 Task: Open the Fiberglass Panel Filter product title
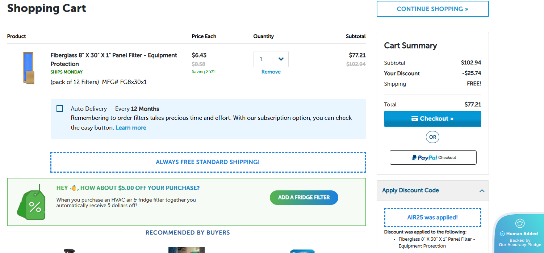(114, 59)
